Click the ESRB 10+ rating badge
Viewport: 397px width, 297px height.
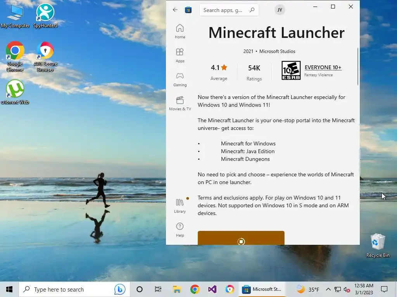point(291,70)
